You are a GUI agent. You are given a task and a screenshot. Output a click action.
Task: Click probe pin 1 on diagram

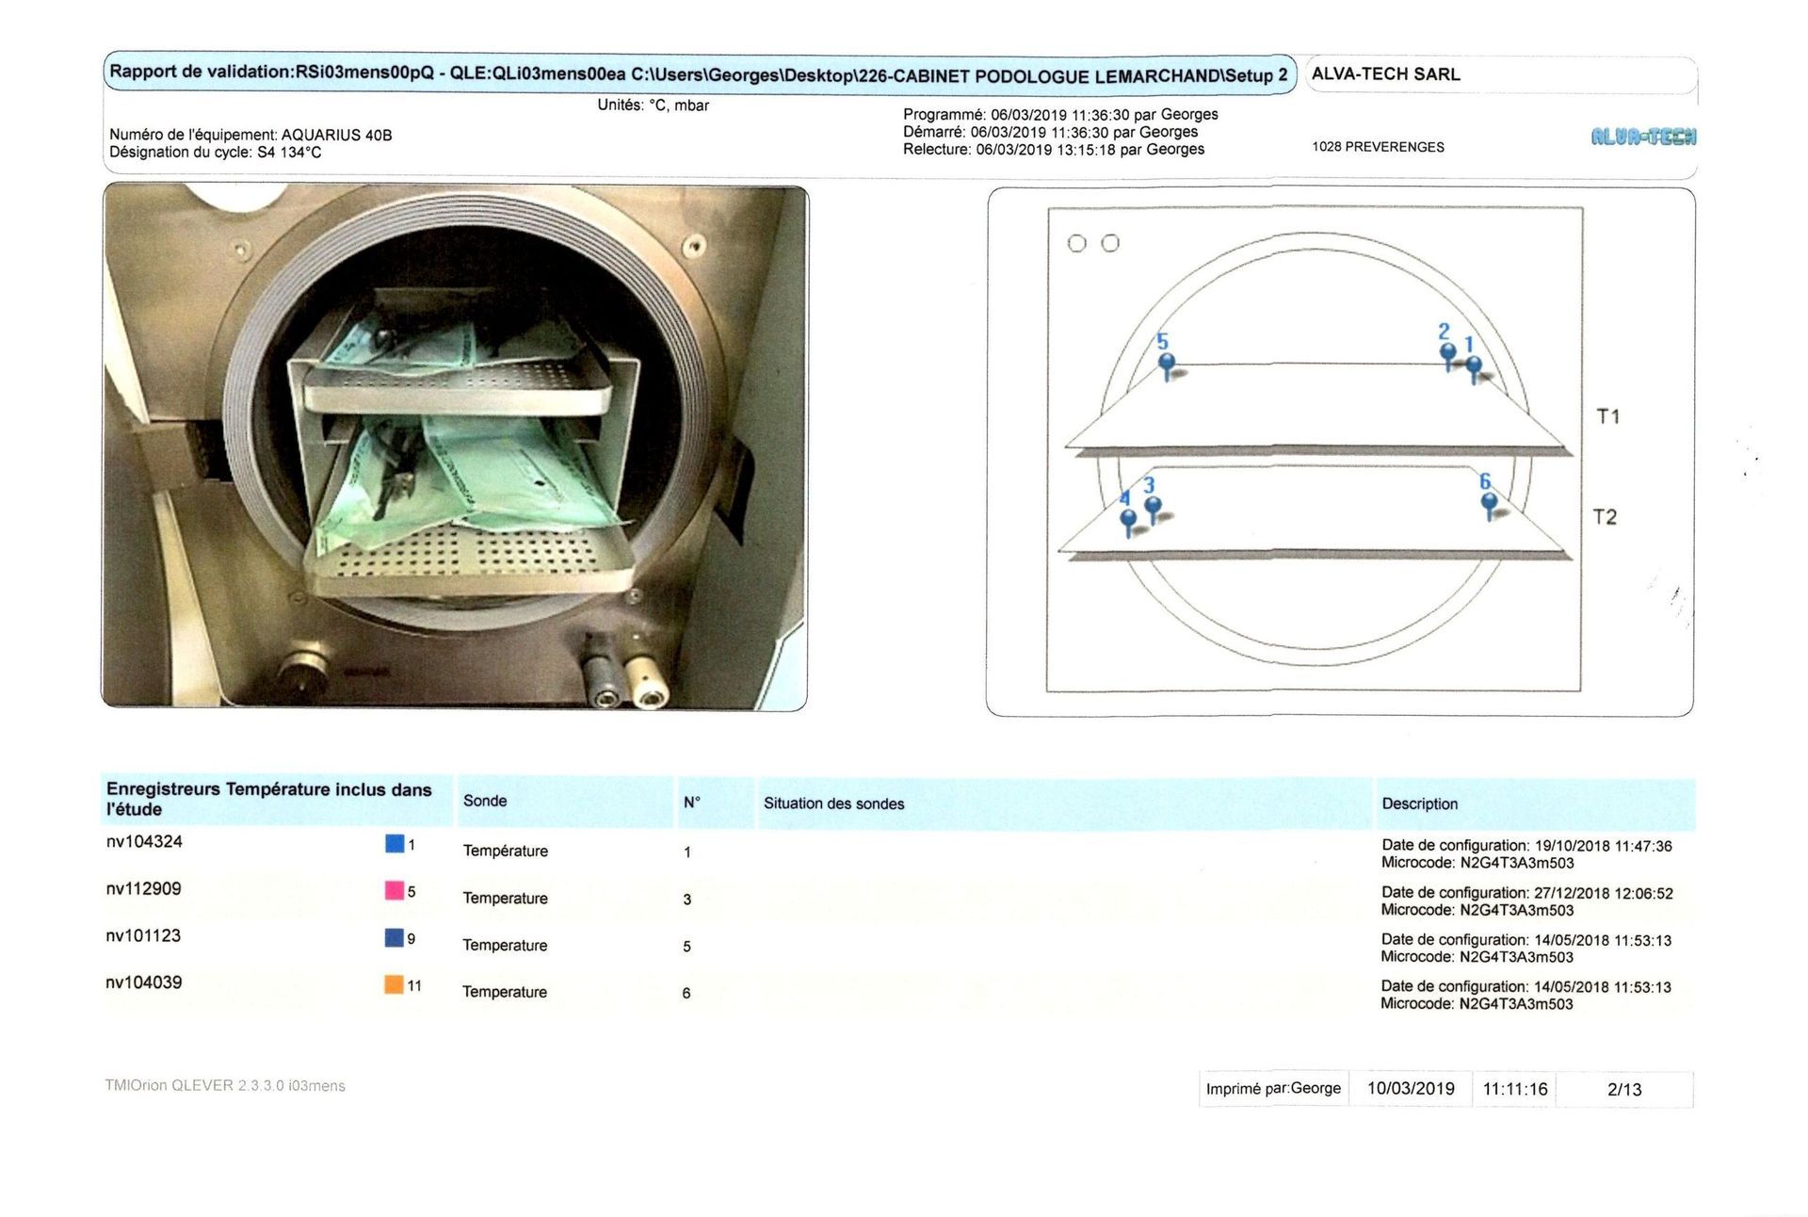(1474, 365)
